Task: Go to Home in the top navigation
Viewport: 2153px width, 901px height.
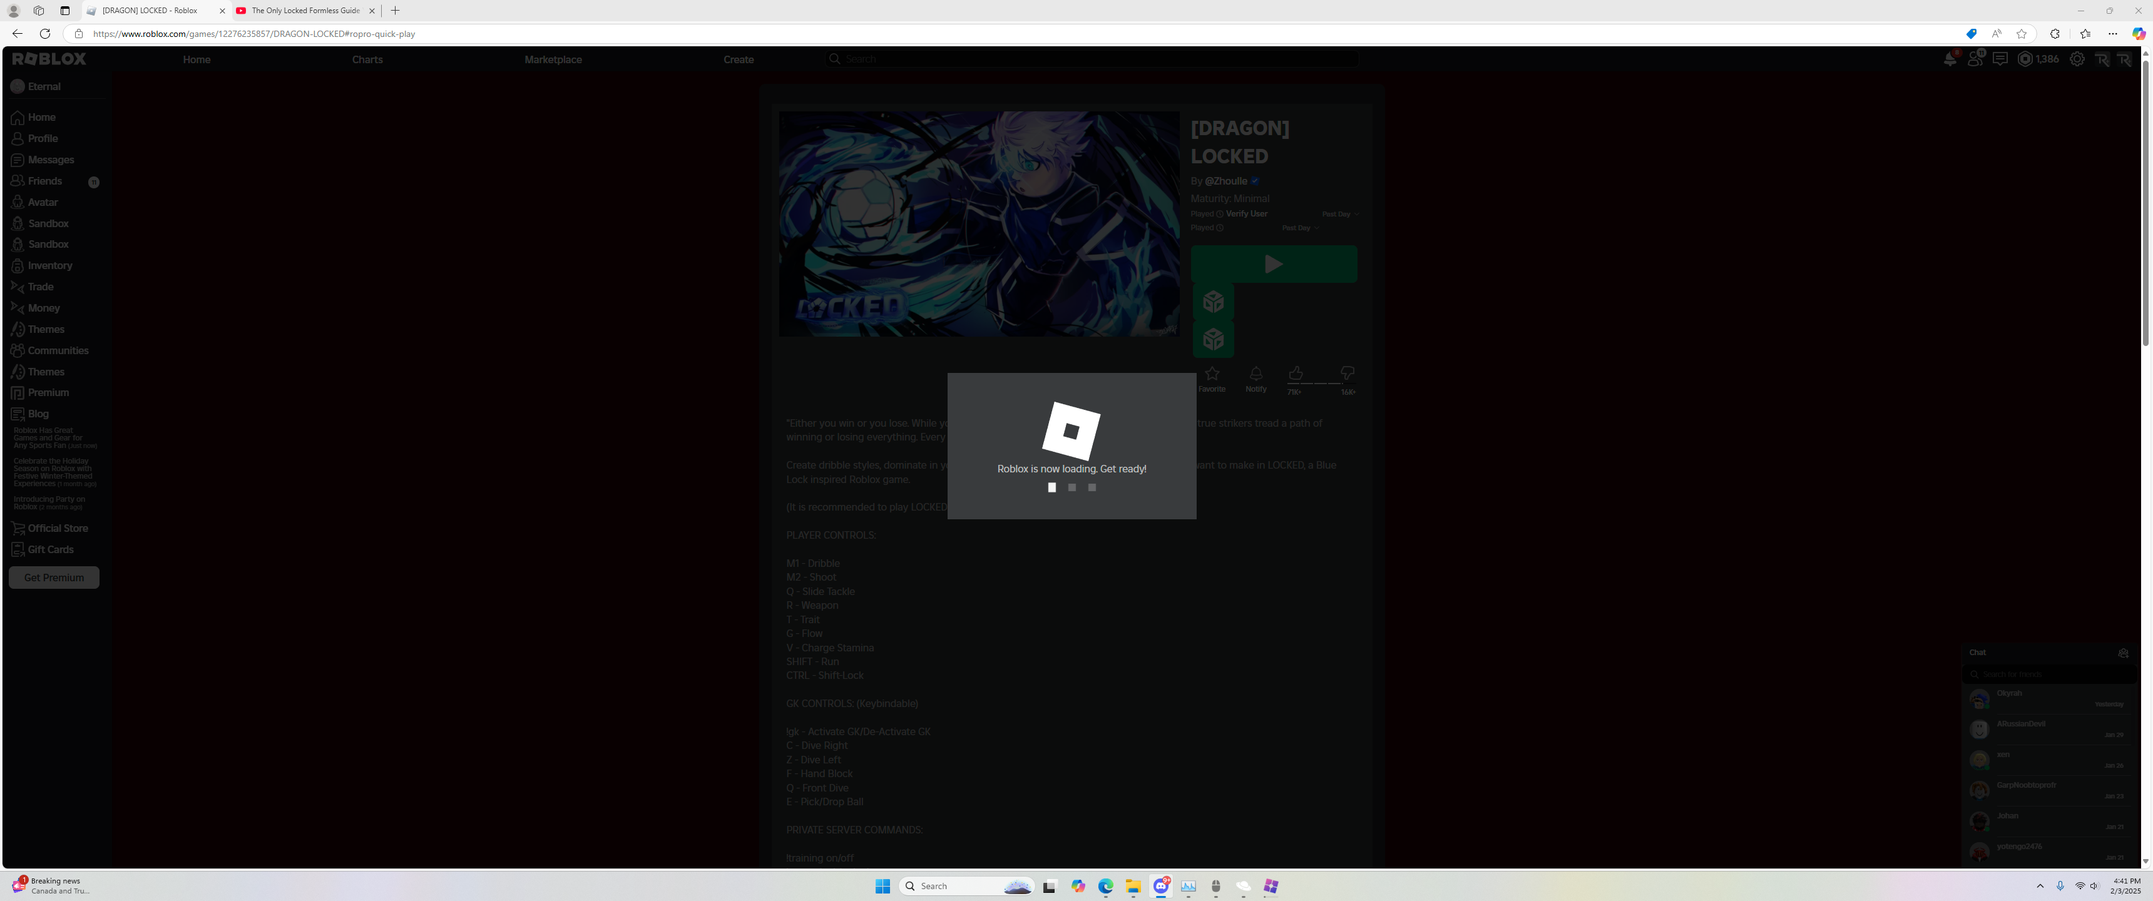Action: coord(197,59)
